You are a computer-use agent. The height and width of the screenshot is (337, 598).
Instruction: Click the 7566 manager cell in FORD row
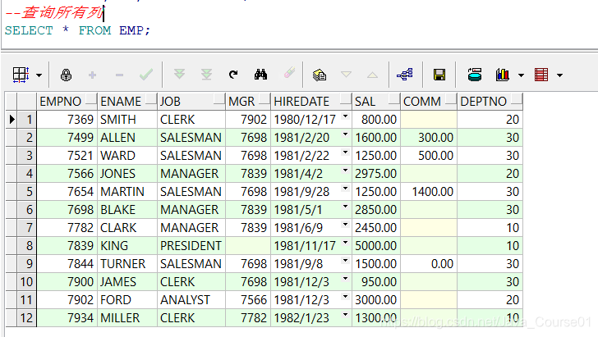[248, 299]
